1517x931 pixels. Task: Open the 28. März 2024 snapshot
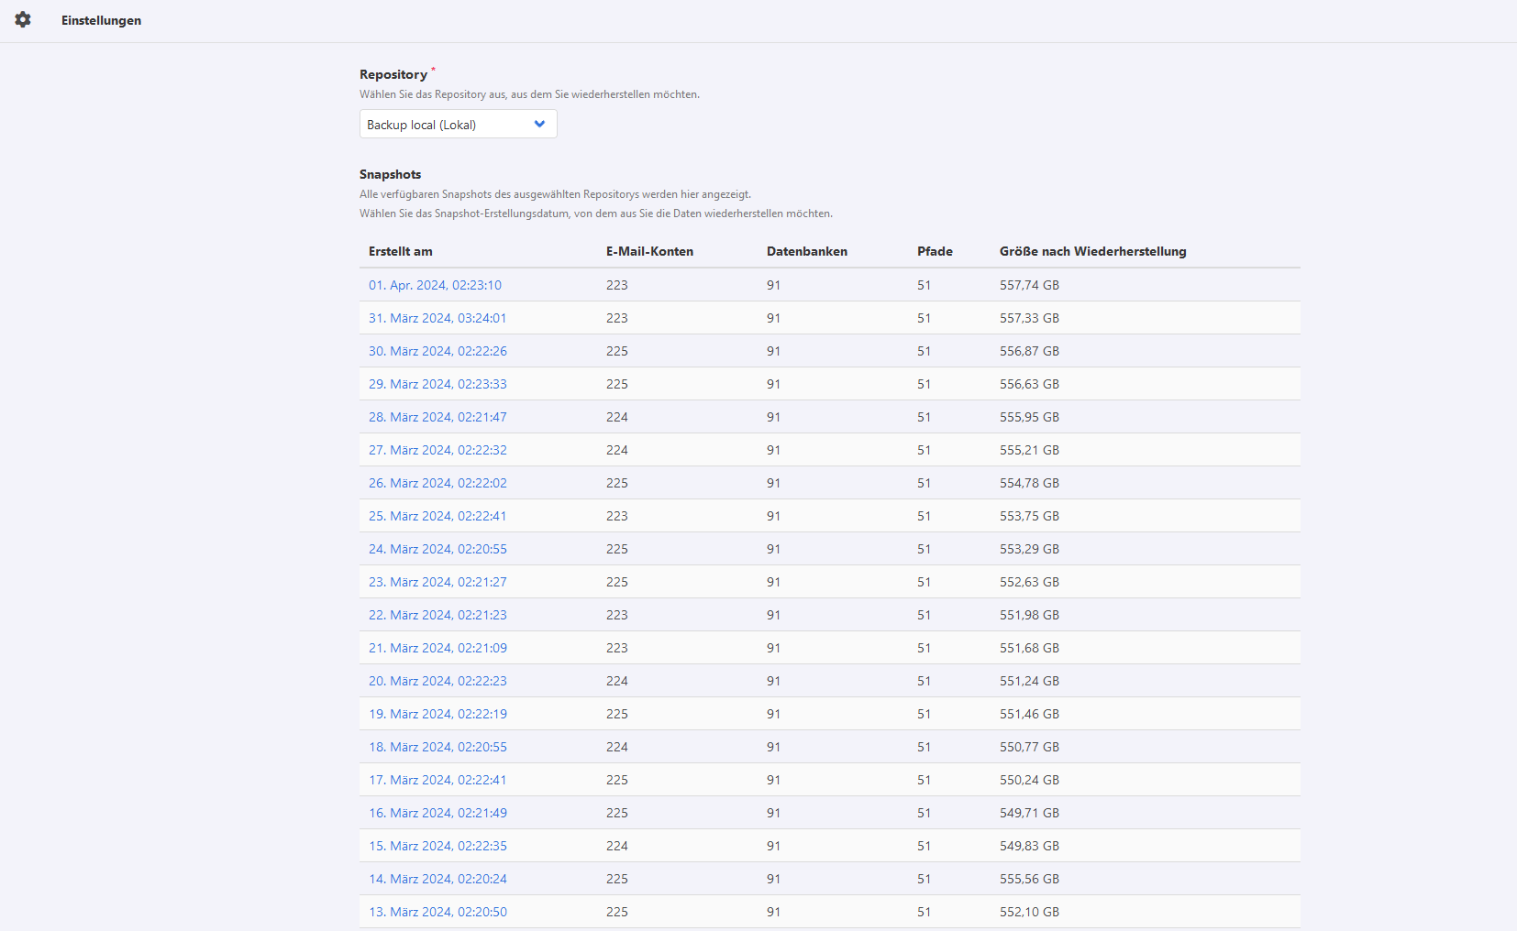(437, 417)
